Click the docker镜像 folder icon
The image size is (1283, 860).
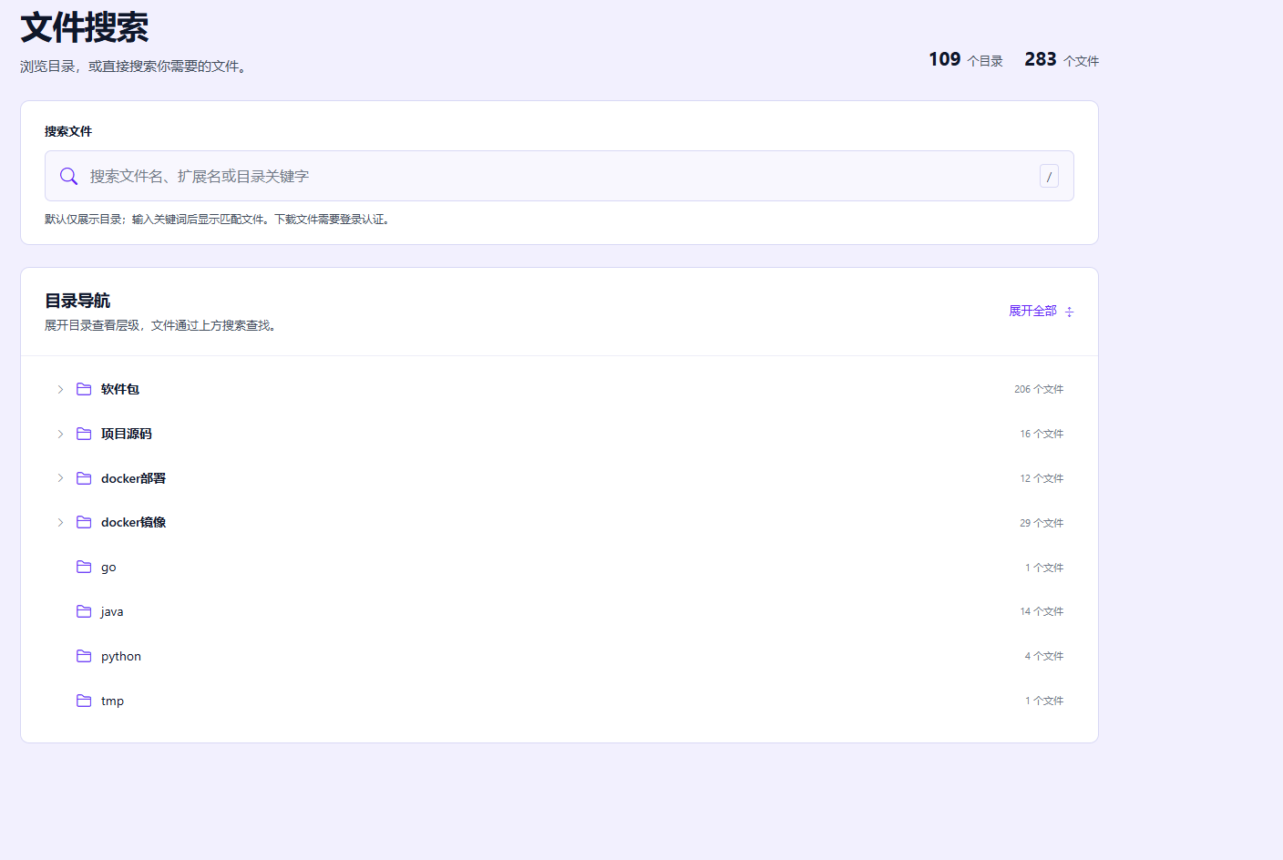pyautogui.click(x=84, y=522)
